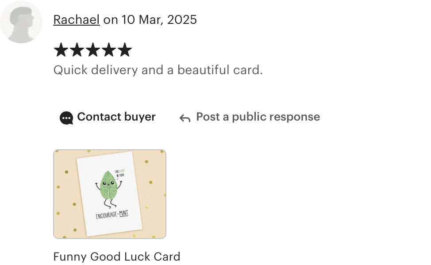Click the first rating star
Image resolution: width=431 pixels, height=265 pixels.
[61, 49]
